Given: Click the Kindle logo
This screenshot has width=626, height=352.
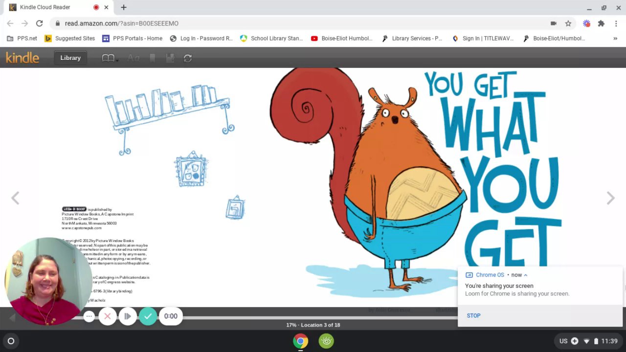Looking at the screenshot, I should click(x=22, y=58).
